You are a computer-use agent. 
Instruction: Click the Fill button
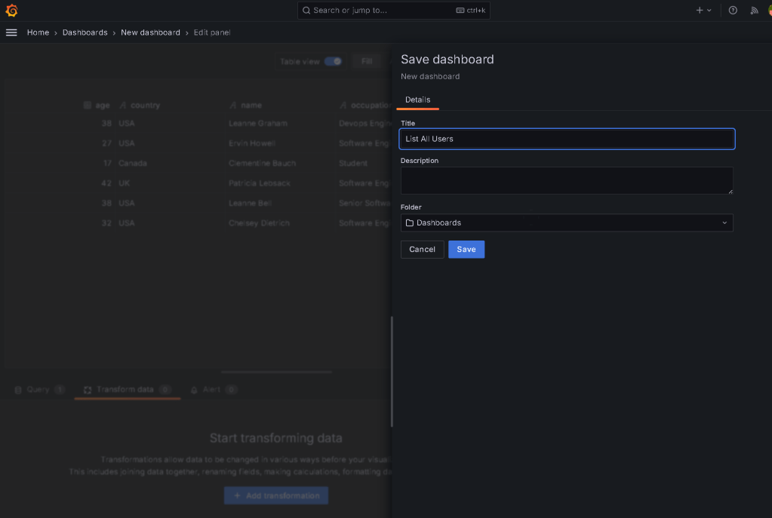(367, 62)
